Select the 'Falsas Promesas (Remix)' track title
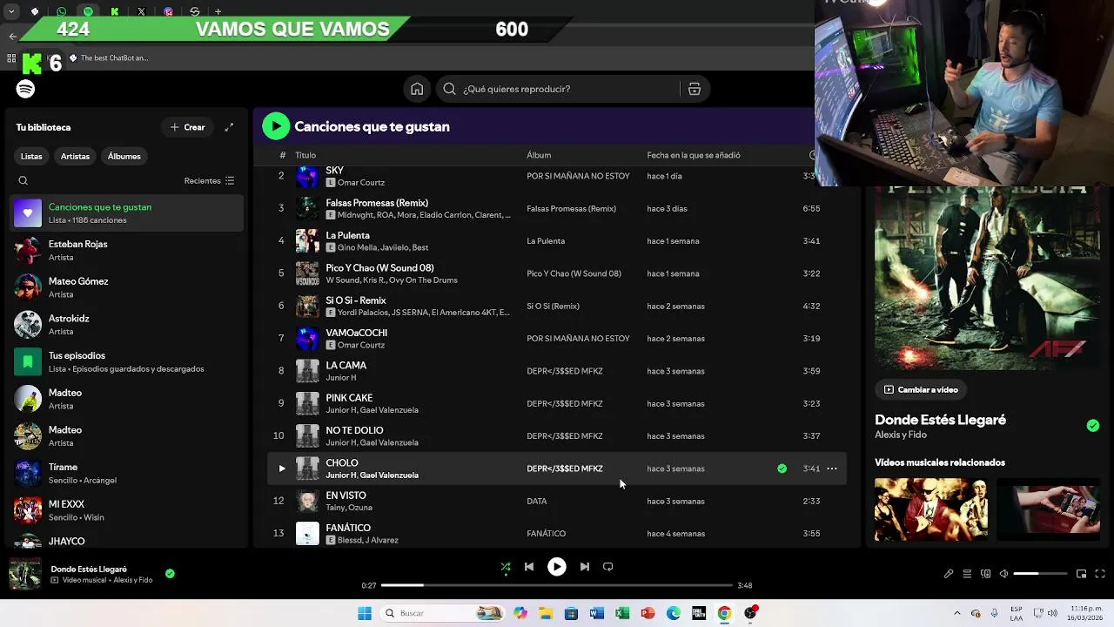 (377, 203)
